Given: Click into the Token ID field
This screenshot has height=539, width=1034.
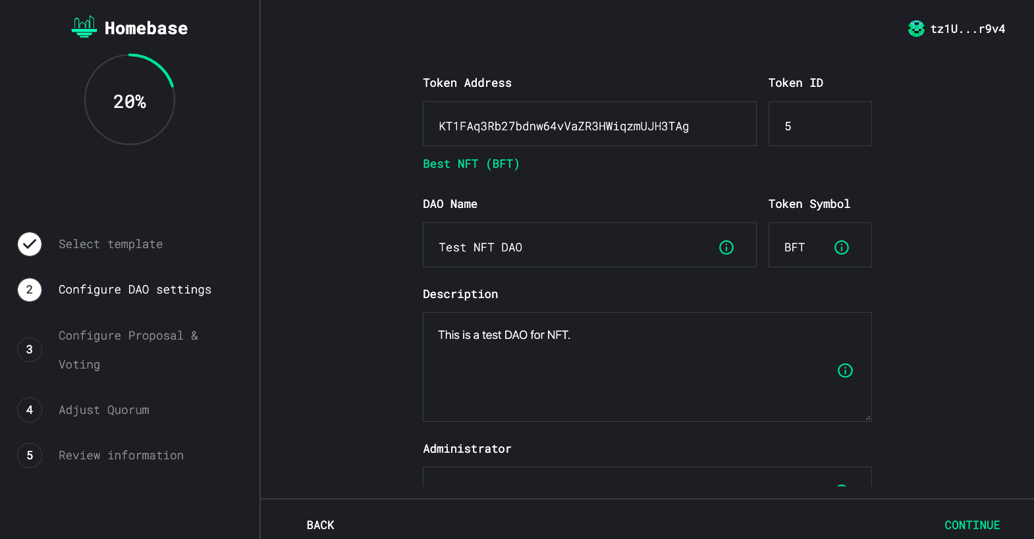Looking at the screenshot, I should [819, 124].
